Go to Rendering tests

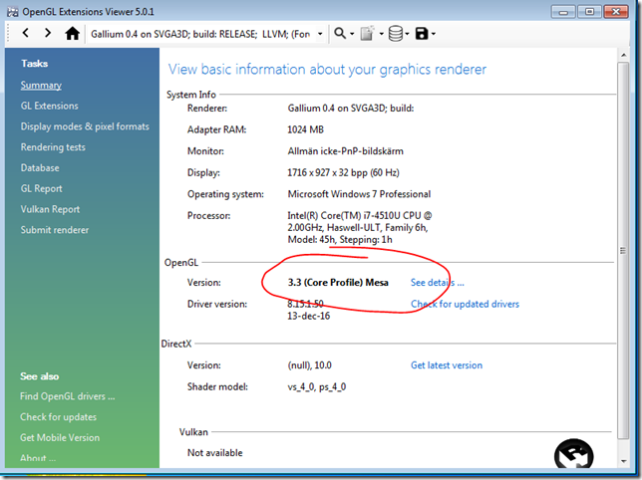pyautogui.click(x=53, y=147)
